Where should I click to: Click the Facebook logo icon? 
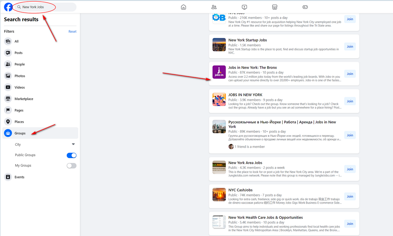[9, 7]
